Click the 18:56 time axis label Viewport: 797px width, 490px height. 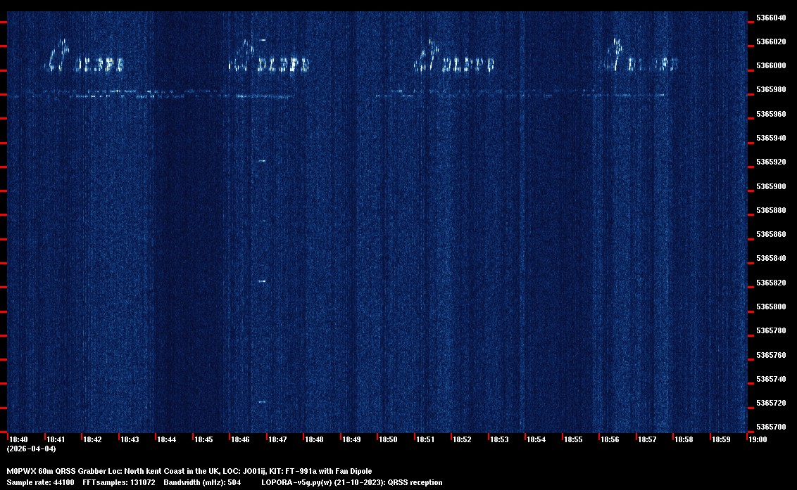tap(610, 439)
